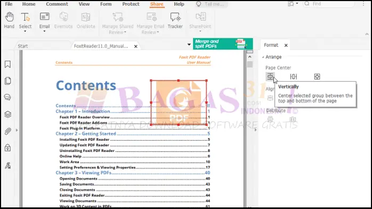Open the tab list dropdown arrow
Viewport: 372px width, 209px height.
[189, 45]
